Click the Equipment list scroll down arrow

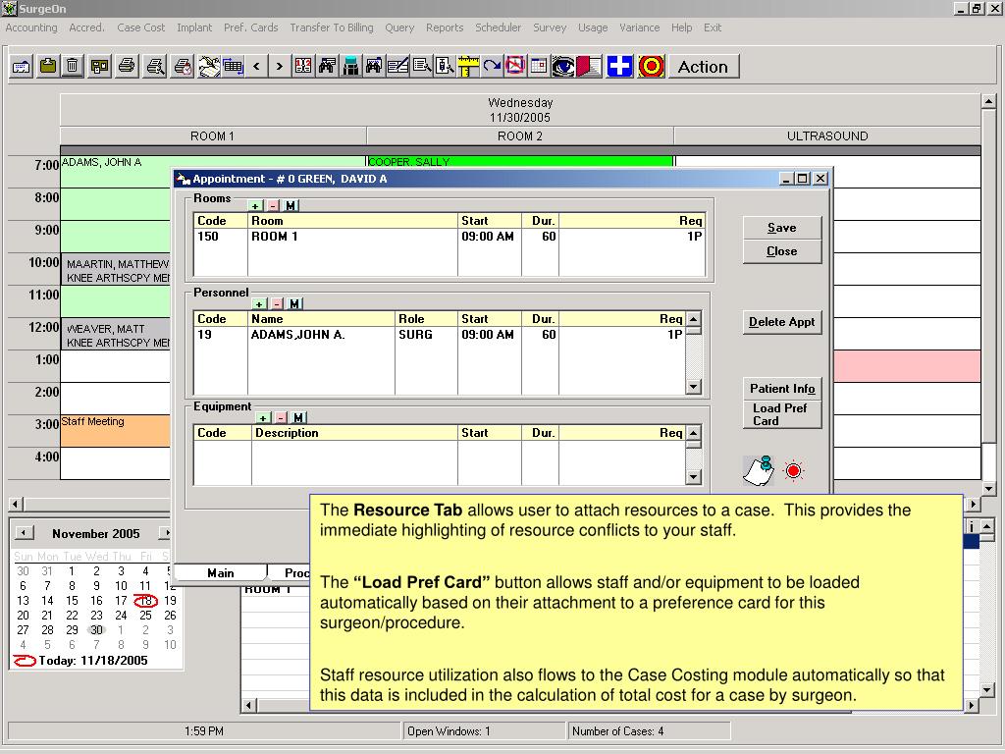coord(693,477)
